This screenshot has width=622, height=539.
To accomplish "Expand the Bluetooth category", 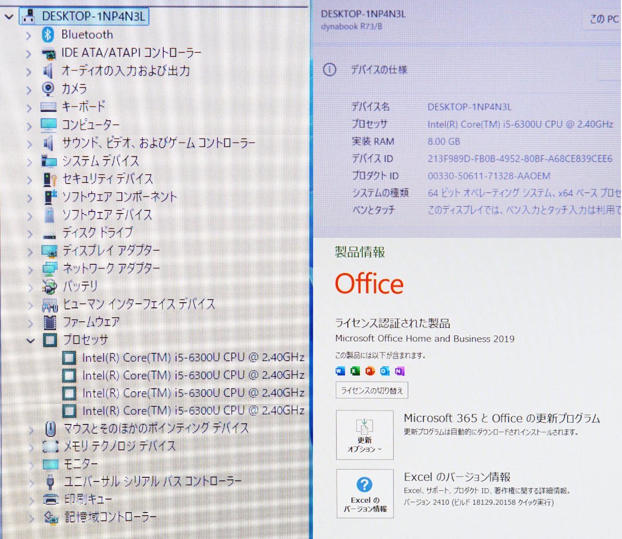I will (x=29, y=35).
